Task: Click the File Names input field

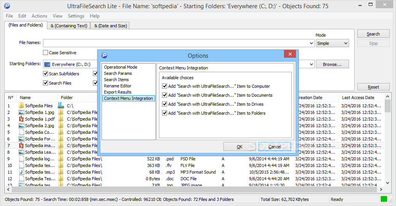Action: pos(176,43)
